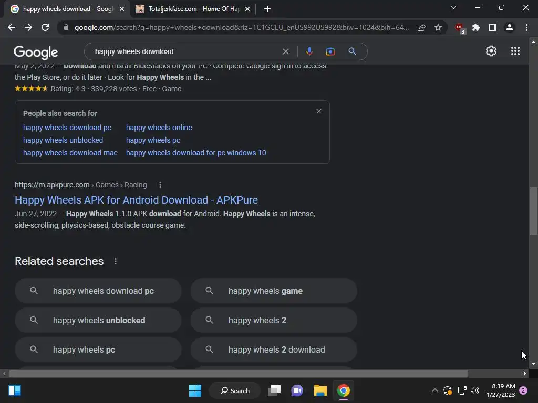This screenshot has height=403, width=538.
Task: Open the Google apps grid
Action: point(515,51)
